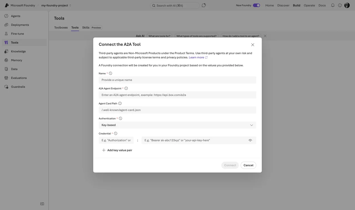Click Add key value pair

(117, 150)
